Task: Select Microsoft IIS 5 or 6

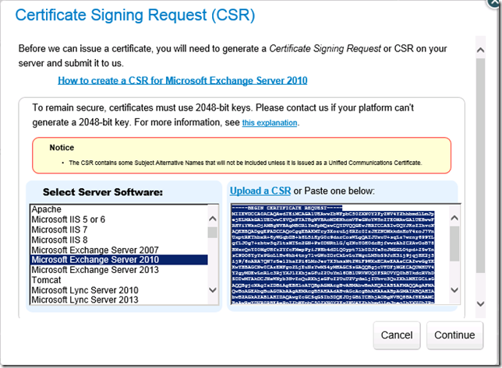Action: tap(119, 219)
